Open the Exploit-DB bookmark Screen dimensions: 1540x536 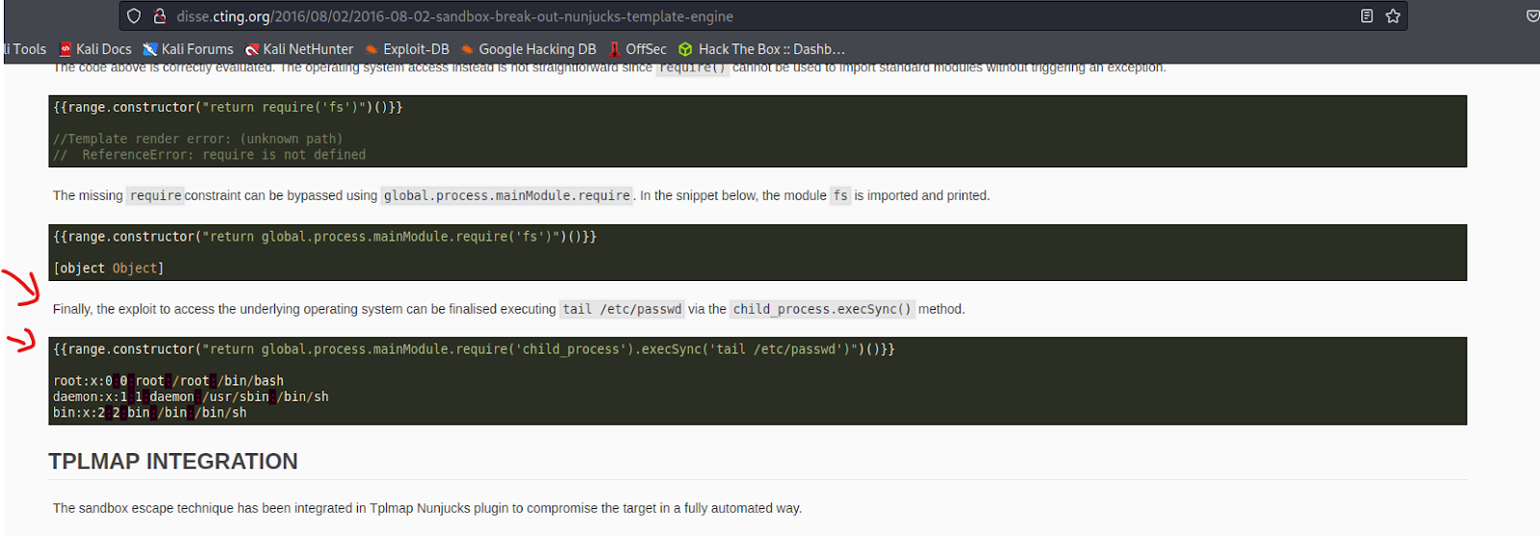point(407,49)
